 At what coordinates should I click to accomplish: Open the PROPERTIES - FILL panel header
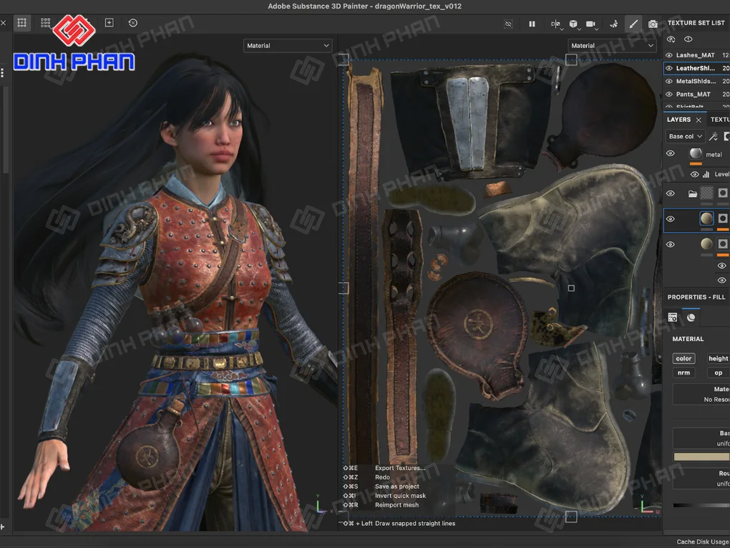[x=695, y=297]
